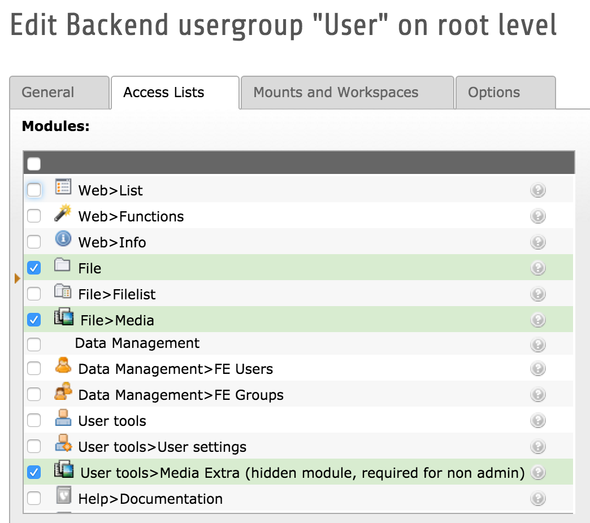
Task: Click the Help>Documentation module label
Action: coord(150,499)
